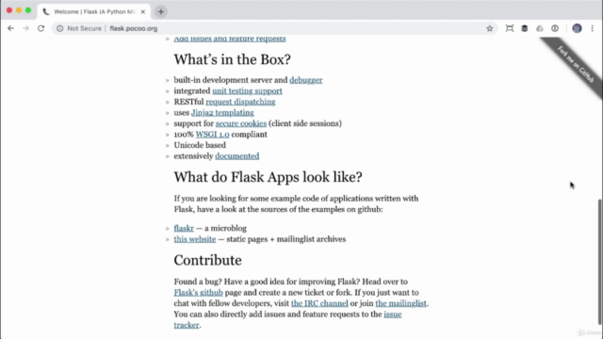Click the forward navigation arrow

coord(25,28)
